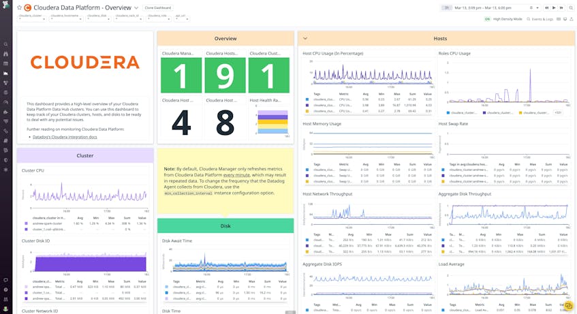
Task: Click the Cloudera Host widget value 4
Action: [x=181, y=122]
